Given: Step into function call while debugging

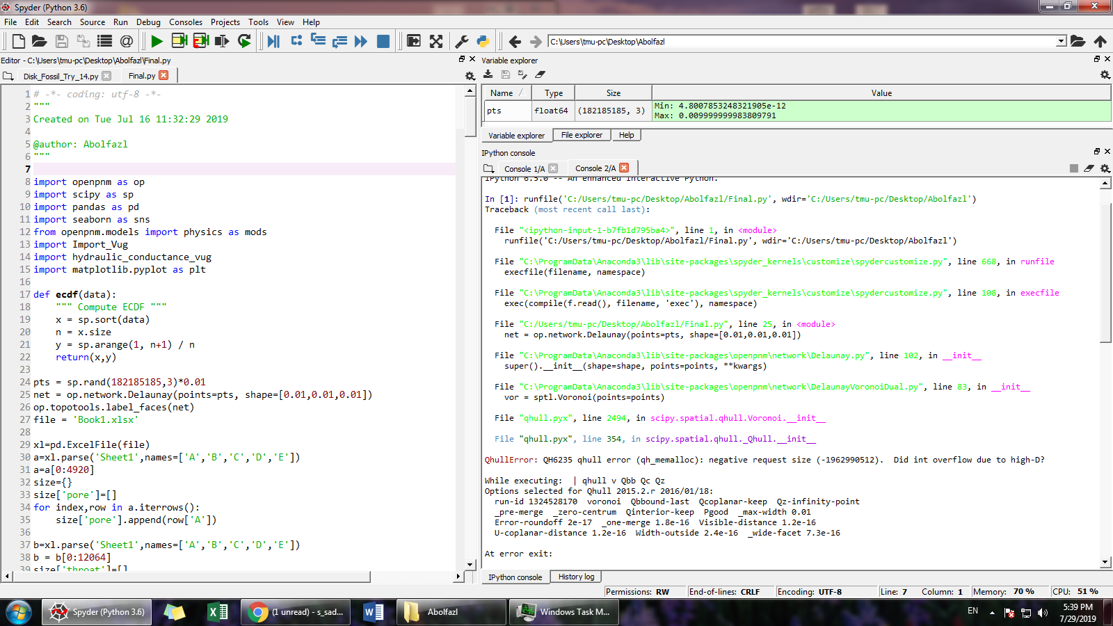Looking at the screenshot, I should [317, 41].
